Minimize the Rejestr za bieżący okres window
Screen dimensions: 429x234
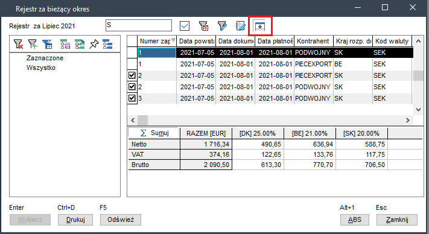(358, 7)
